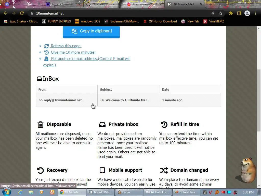Image resolution: width=261 pixels, height=196 pixels.
Task: Click the scrollbar down arrow
Action: pos(259,186)
